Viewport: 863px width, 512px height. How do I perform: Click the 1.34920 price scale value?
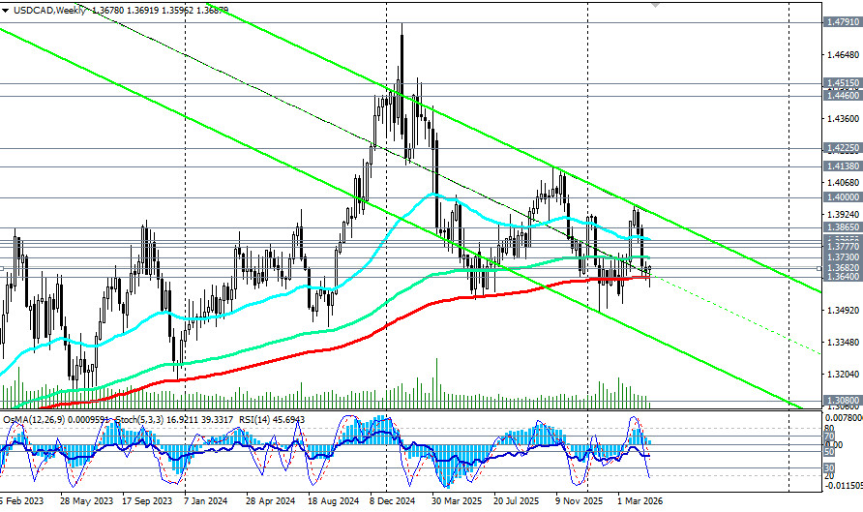click(x=844, y=310)
